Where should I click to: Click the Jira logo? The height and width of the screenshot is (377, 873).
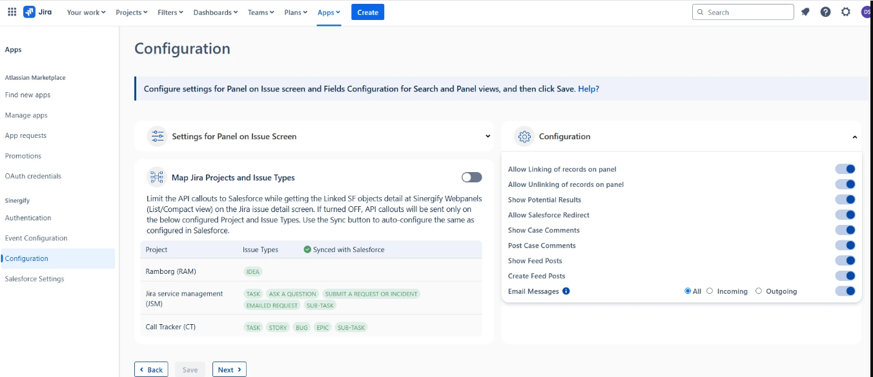point(37,12)
